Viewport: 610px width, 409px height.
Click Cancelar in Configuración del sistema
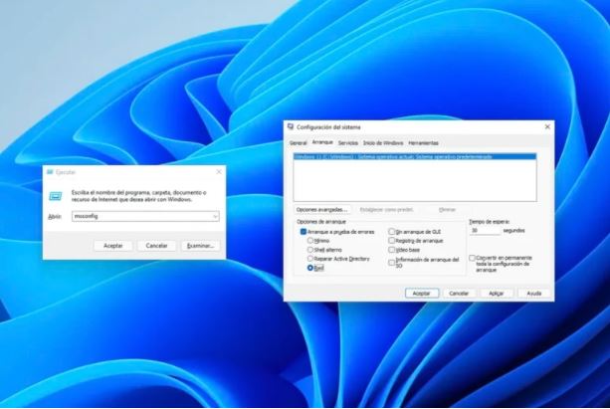tap(459, 294)
